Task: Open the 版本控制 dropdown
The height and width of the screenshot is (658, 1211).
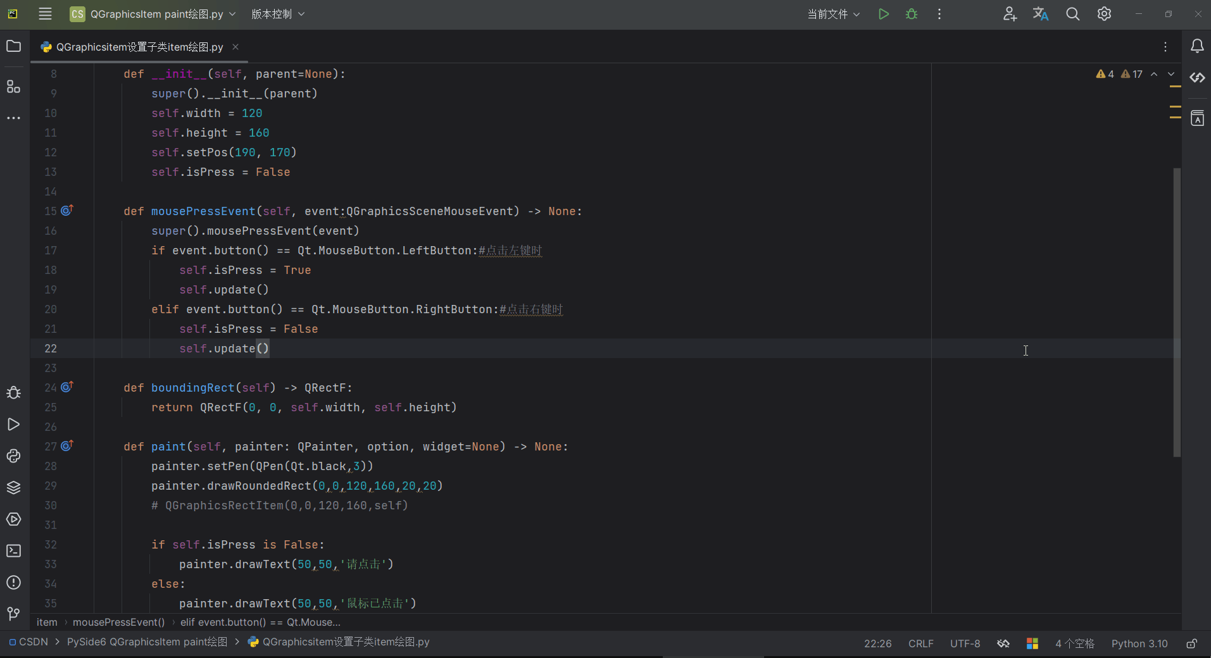Action: 277,13
